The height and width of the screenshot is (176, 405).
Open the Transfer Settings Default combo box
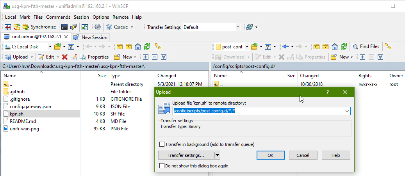click(x=212, y=27)
